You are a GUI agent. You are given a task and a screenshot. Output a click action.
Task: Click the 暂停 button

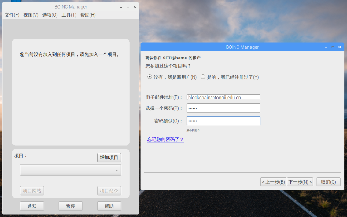tap(71, 206)
